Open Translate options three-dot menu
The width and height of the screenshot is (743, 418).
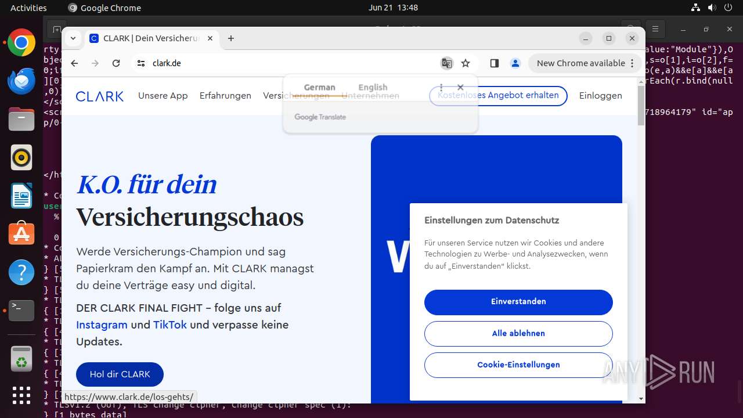(442, 87)
